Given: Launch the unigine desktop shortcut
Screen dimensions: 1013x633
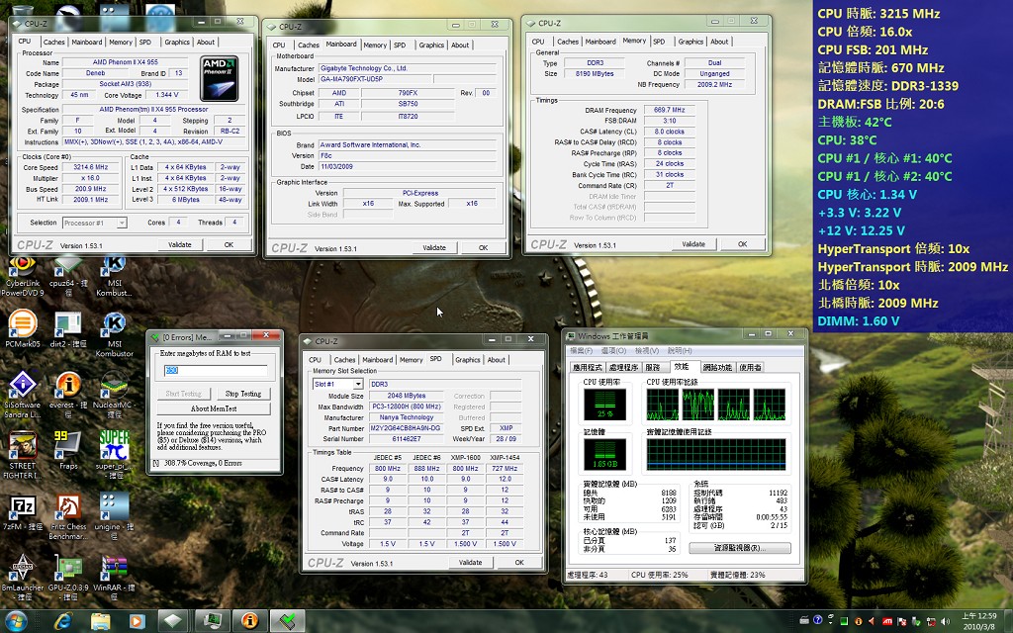Looking at the screenshot, I should [114, 516].
